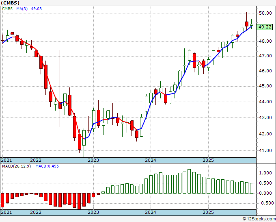Click the lowest red MACD histogram bar

pos(79,201)
